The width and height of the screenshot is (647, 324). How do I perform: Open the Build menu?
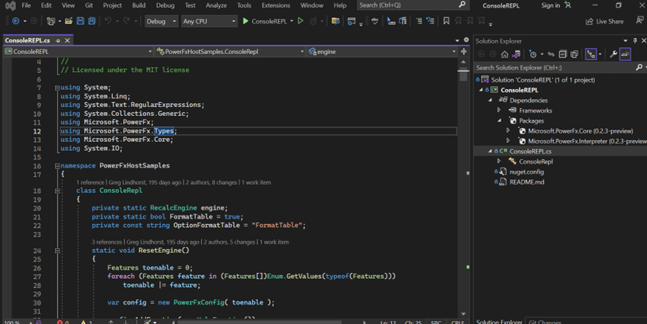[139, 6]
